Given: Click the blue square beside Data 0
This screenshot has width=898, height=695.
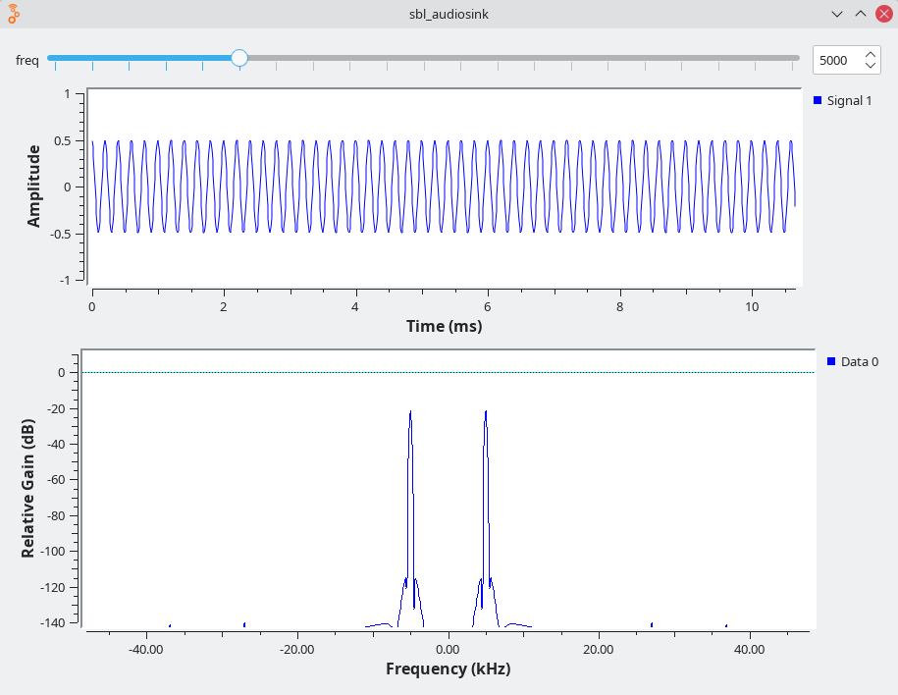Looking at the screenshot, I should 831,361.
